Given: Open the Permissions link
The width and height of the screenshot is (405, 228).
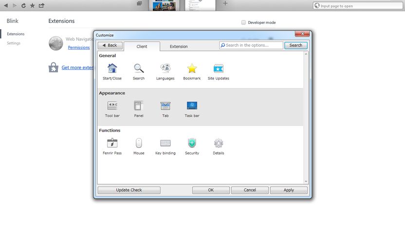Looking at the screenshot, I should pos(79,48).
